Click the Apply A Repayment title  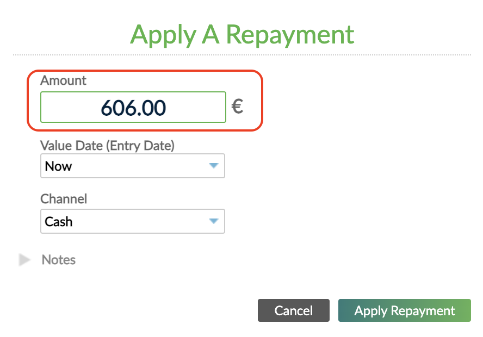point(242,35)
